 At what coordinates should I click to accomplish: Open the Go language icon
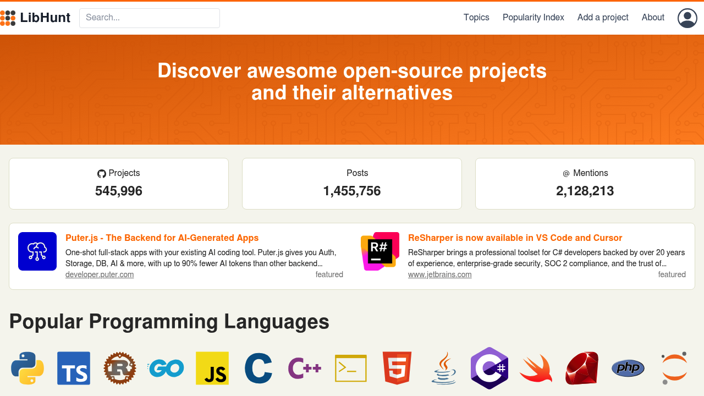[166, 368]
